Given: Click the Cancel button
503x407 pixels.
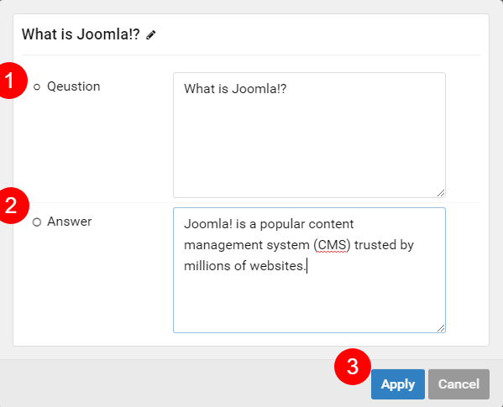Looking at the screenshot, I should (458, 384).
